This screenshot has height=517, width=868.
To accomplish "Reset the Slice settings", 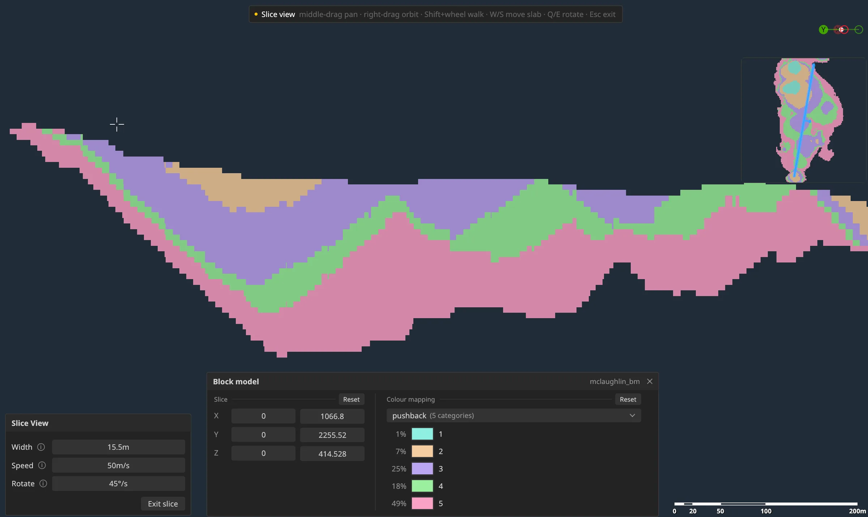I will click(x=351, y=399).
